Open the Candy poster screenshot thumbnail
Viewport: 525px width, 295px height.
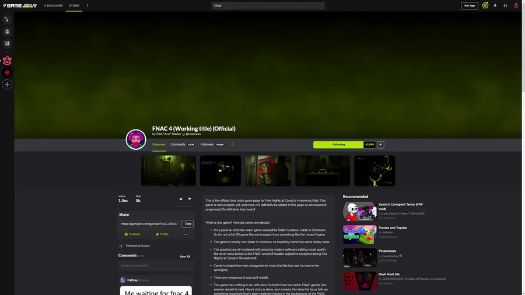[x=268, y=171]
